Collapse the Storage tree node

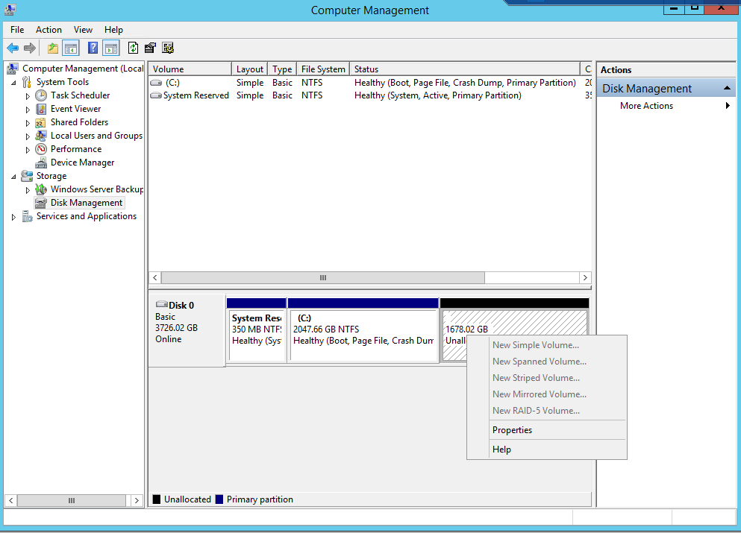pos(13,177)
